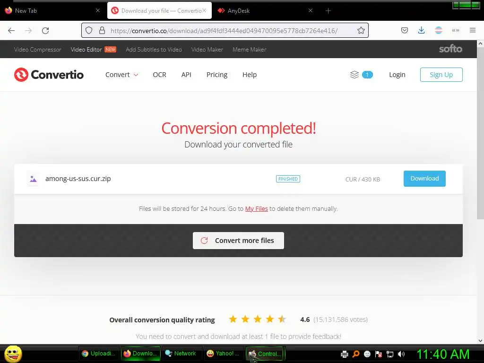484x363 pixels.
Task: Click the smiley Start button
Action: point(13,354)
